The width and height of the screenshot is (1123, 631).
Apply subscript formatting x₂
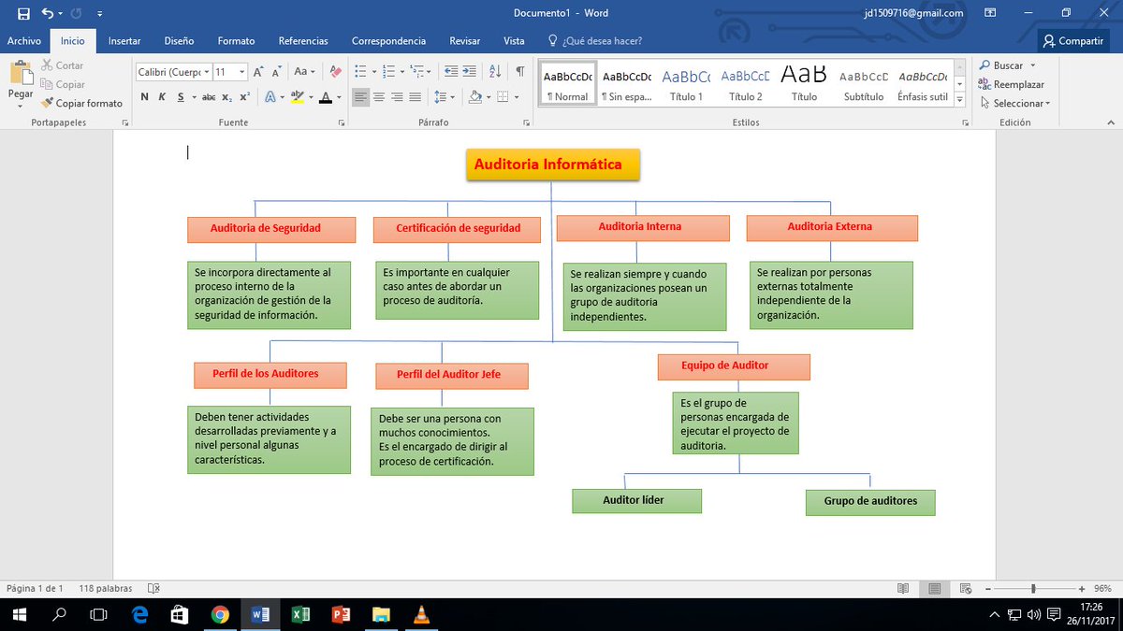click(226, 96)
